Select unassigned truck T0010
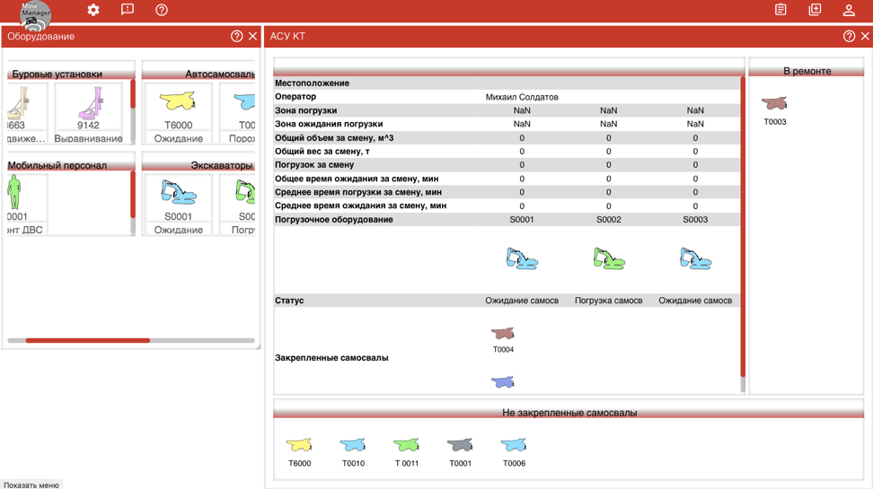 (353, 451)
